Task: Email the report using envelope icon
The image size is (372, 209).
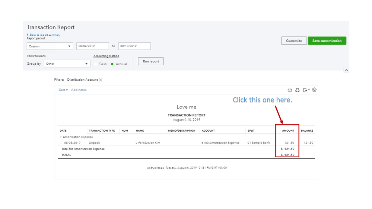Action: pyautogui.click(x=290, y=90)
